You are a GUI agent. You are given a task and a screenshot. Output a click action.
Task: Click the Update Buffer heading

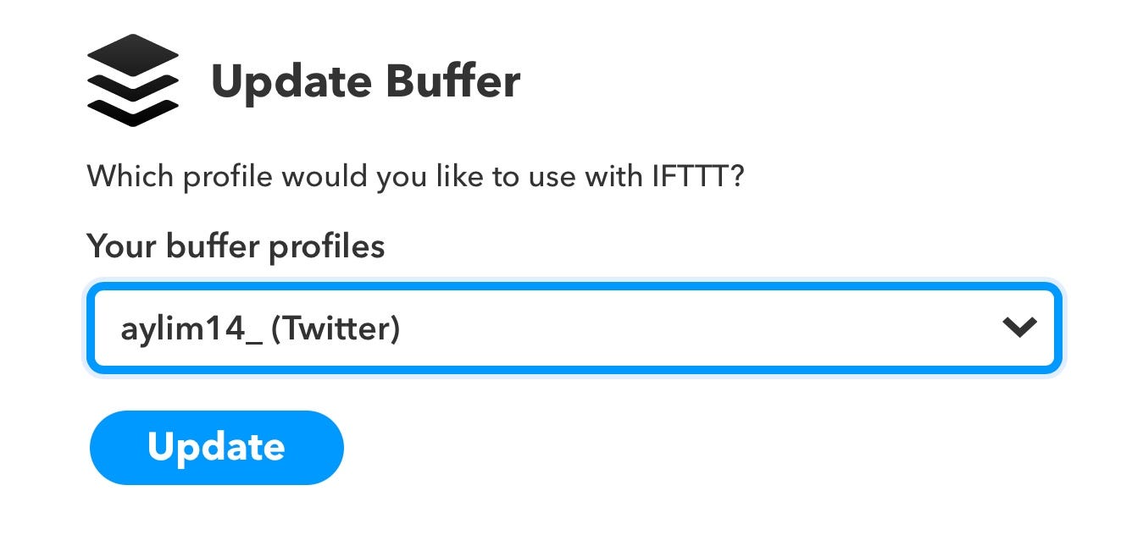[x=365, y=81]
